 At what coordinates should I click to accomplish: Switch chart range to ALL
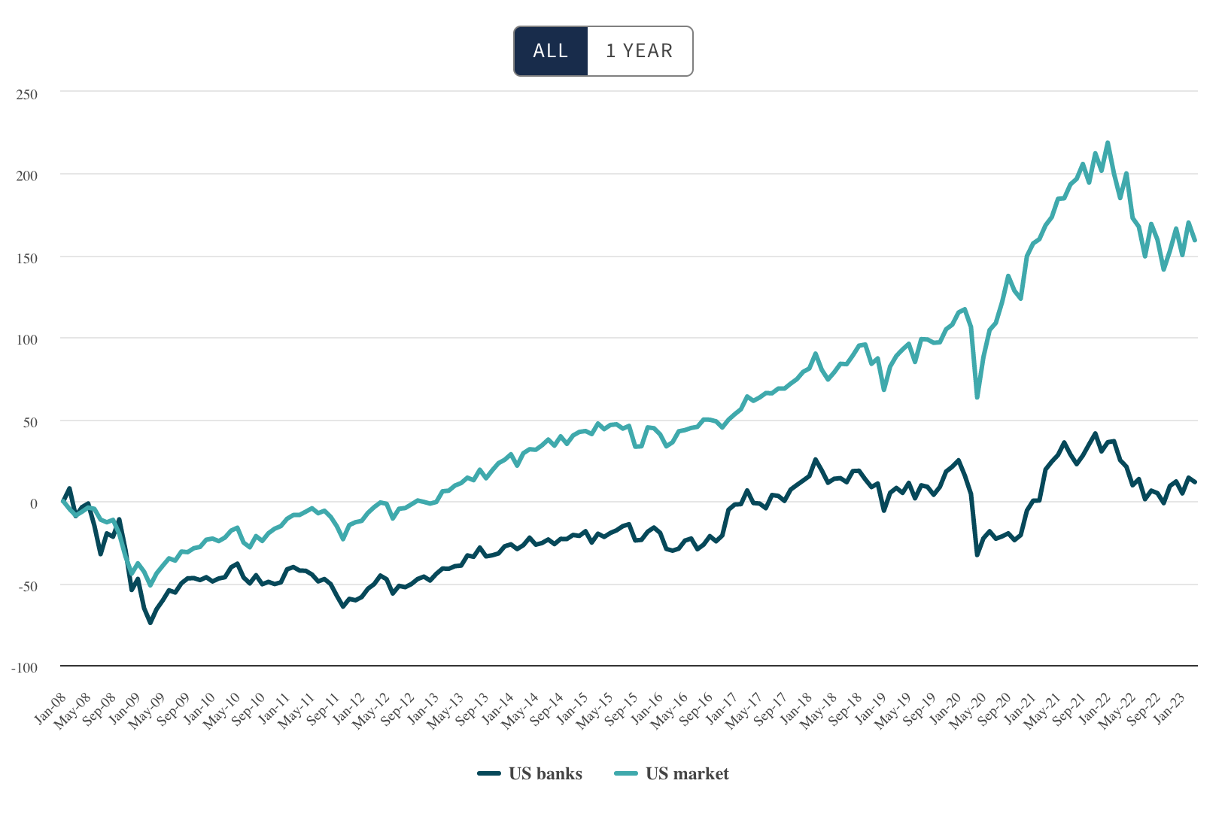click(551, 51)
